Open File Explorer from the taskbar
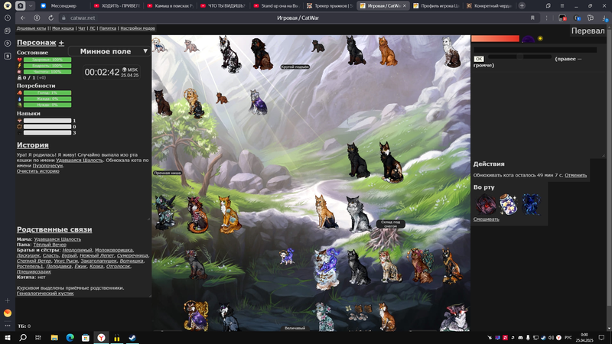 tap(54, 338)
